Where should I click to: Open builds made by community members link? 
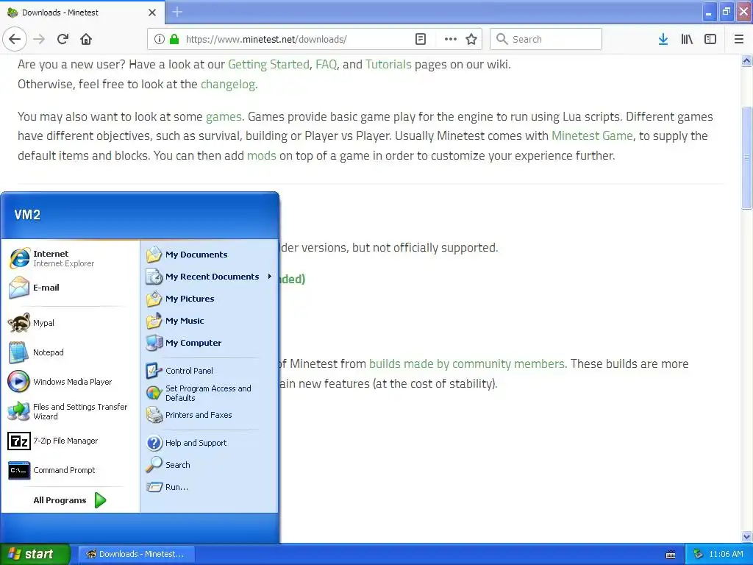coord(466,363)
